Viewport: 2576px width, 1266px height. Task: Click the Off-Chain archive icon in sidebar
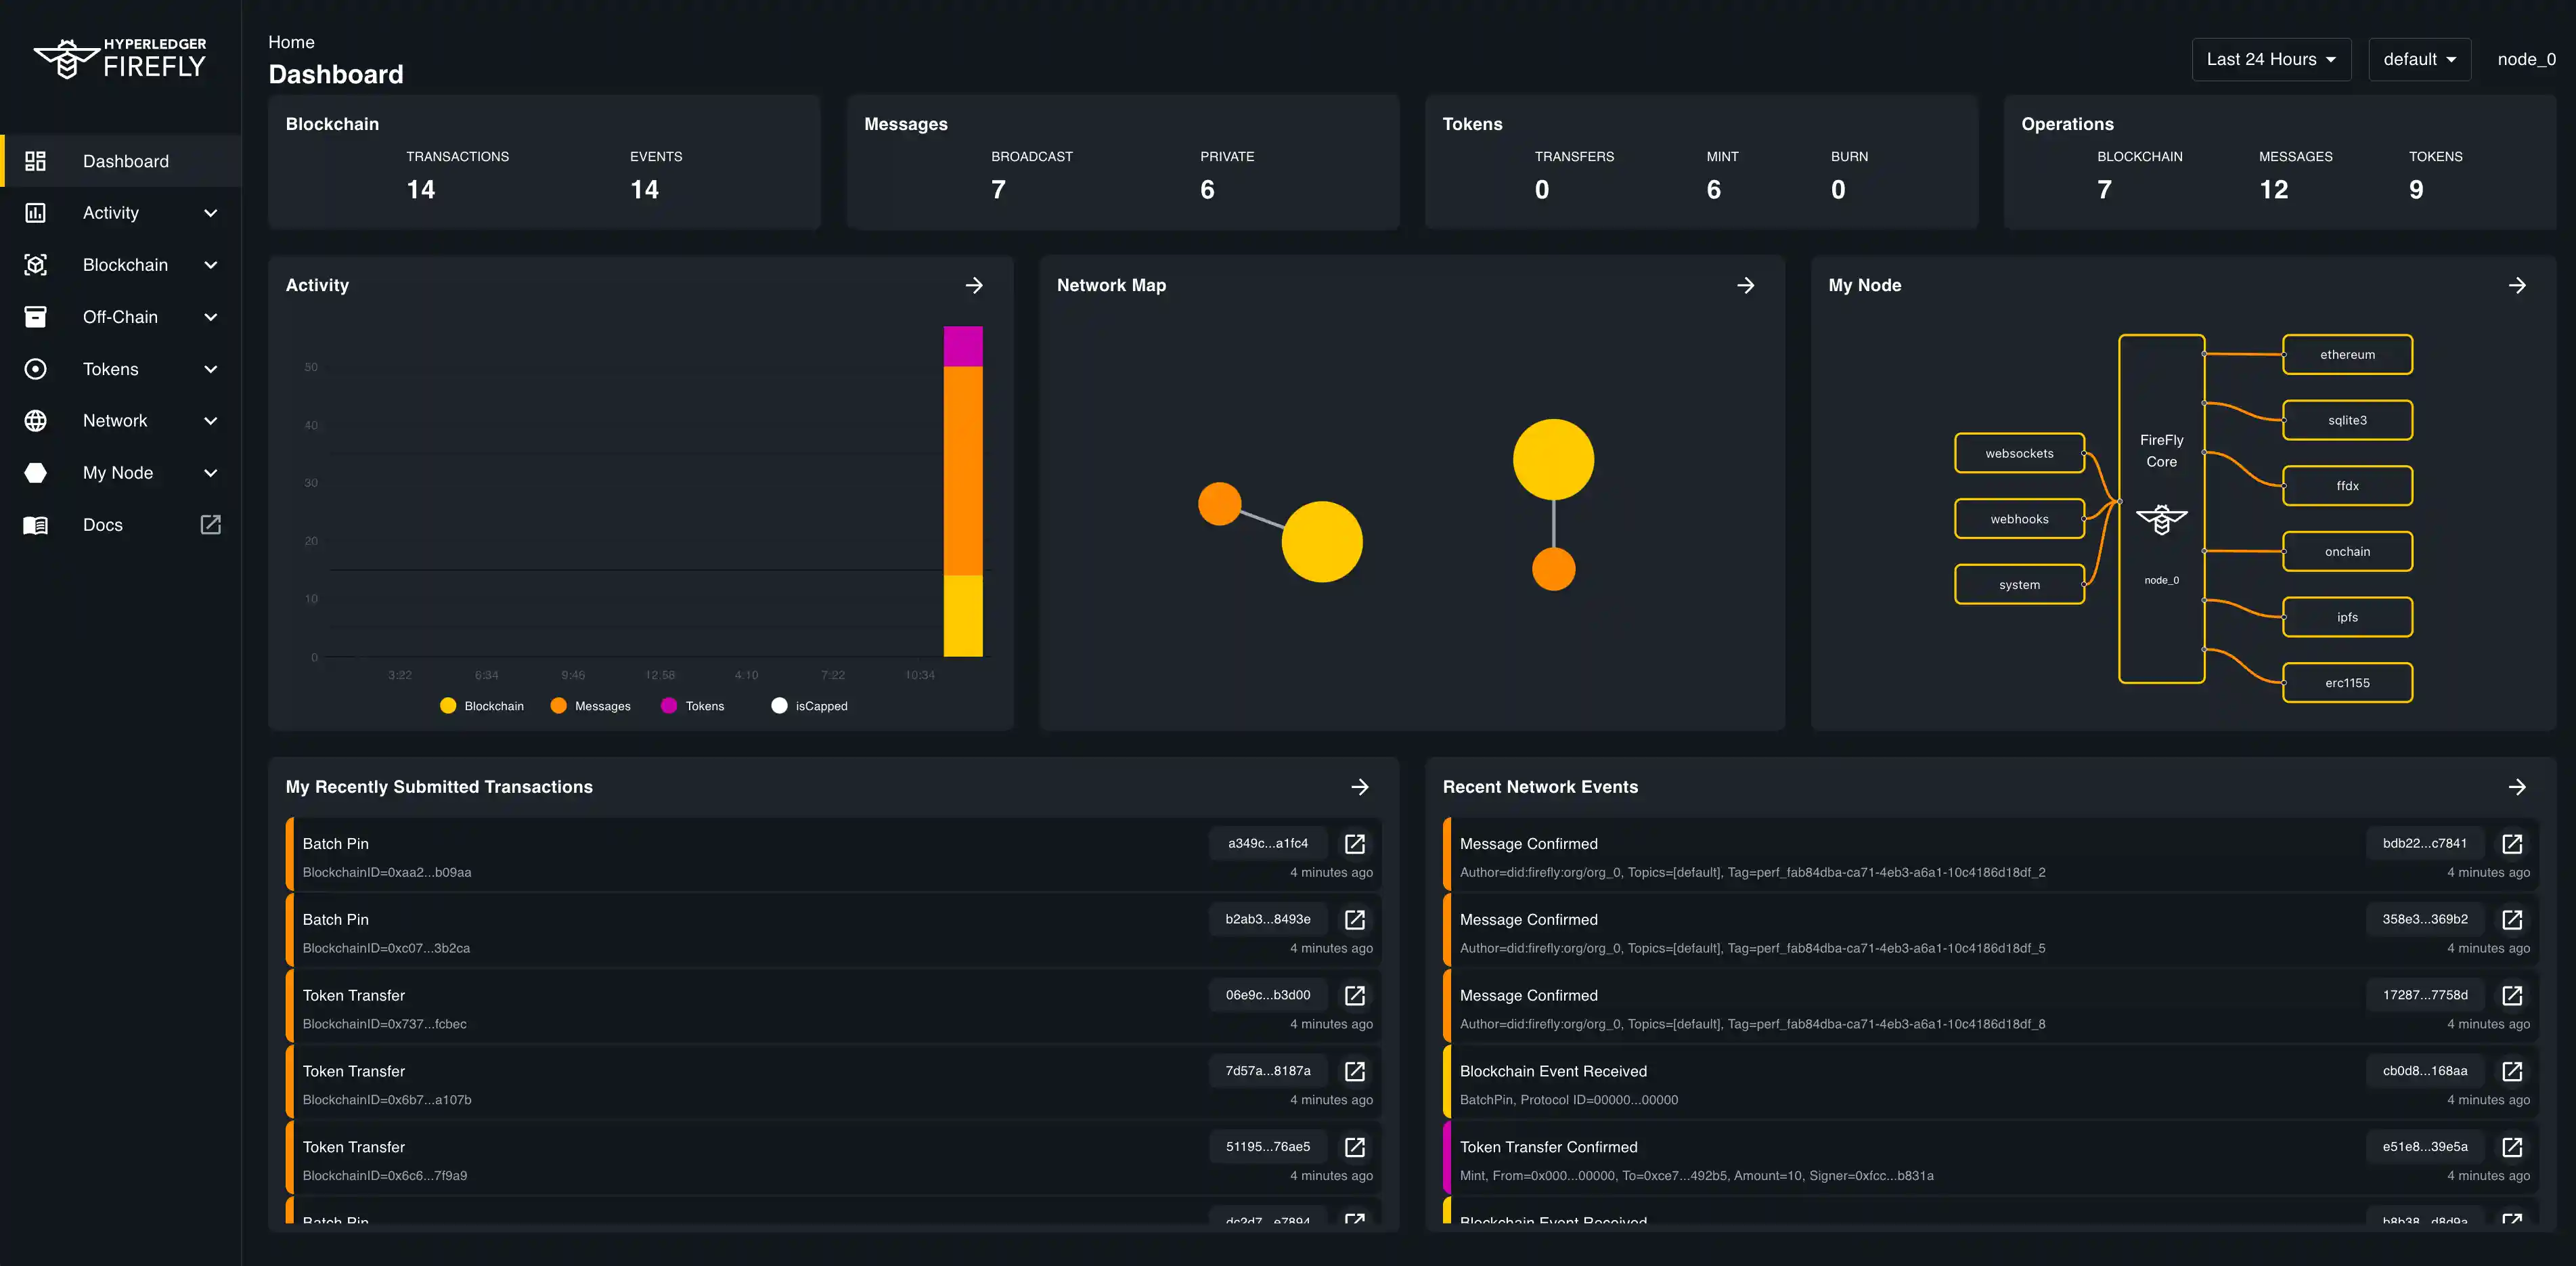point(36,316)
